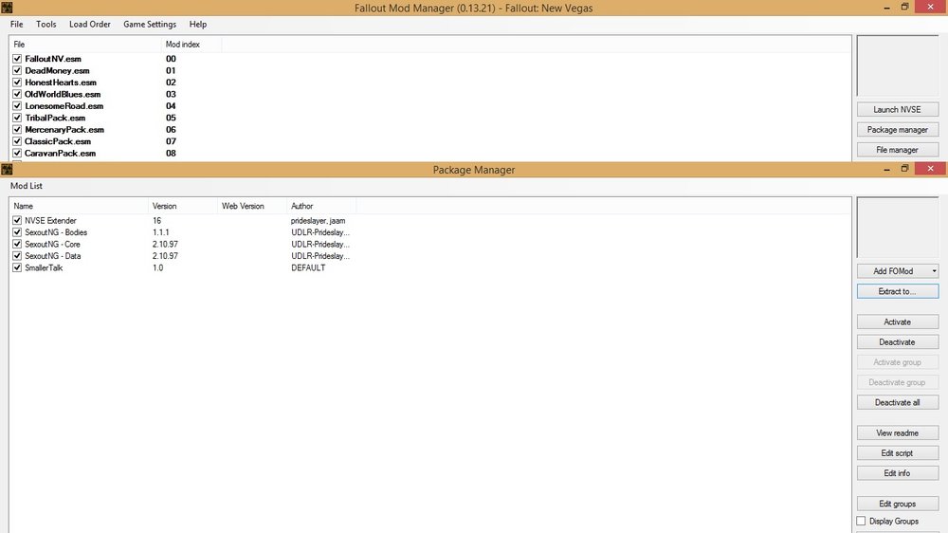948x533 pixels.
Task: Select SmallerTalk package name
Action: pos(44,267)
